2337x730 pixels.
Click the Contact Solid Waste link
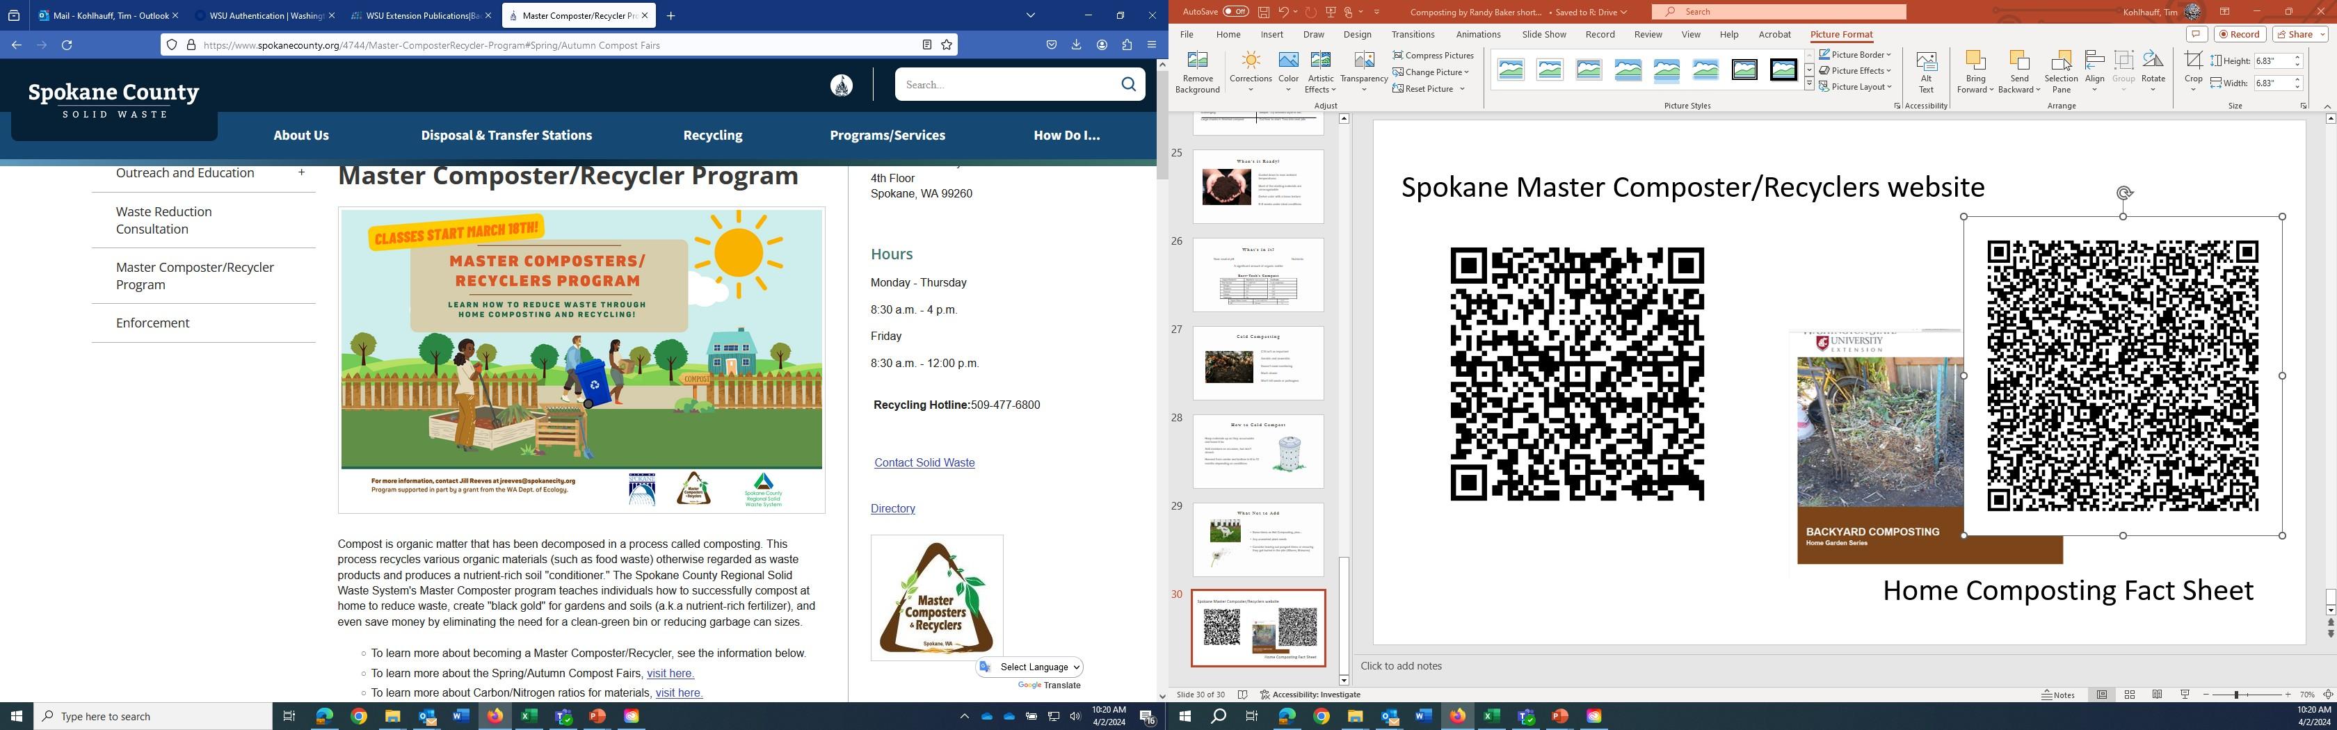[x=924, y=462]
